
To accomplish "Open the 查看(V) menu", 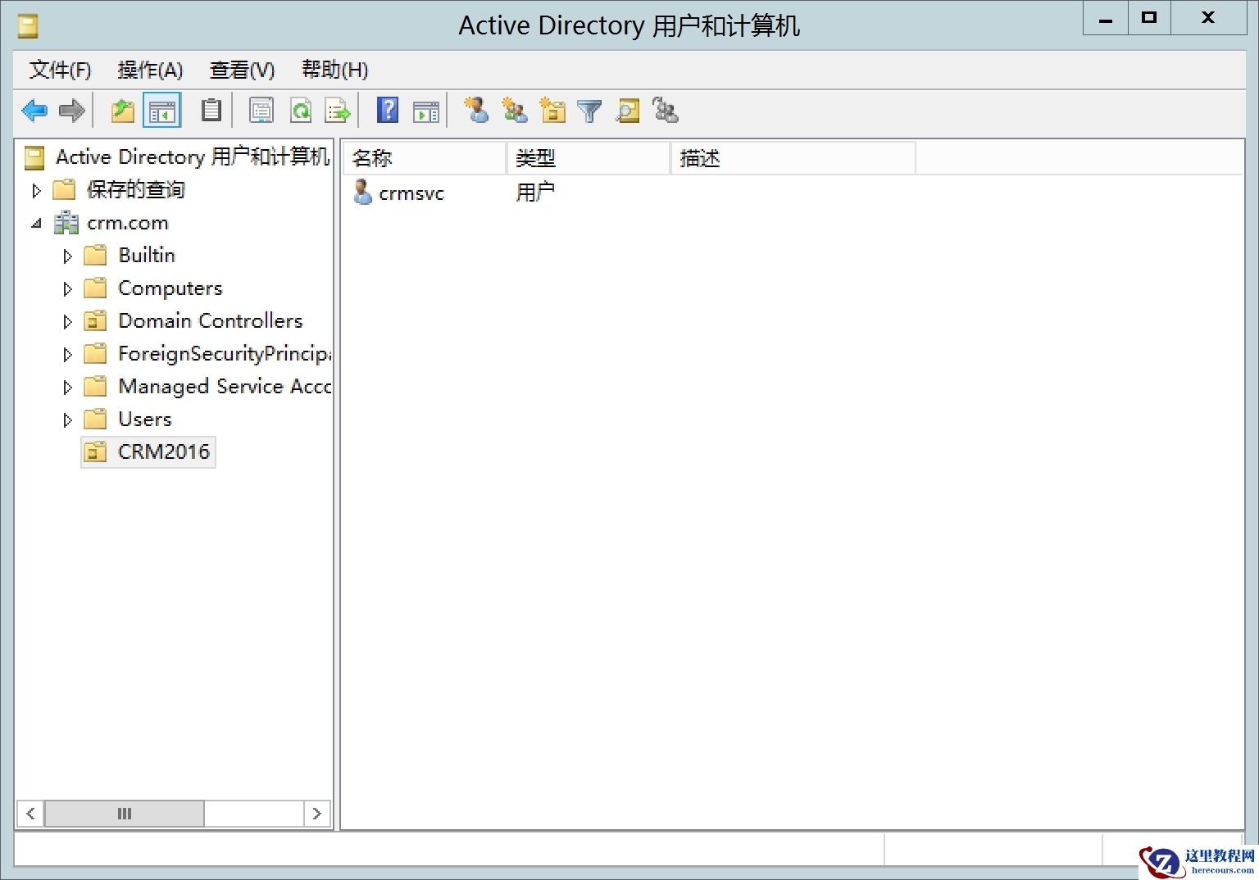I will tap(241, 70).
